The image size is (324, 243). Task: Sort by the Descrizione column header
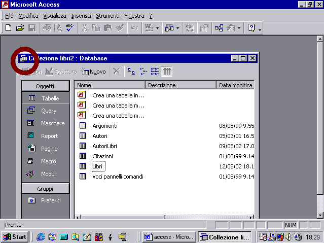[x=181, y=85]
